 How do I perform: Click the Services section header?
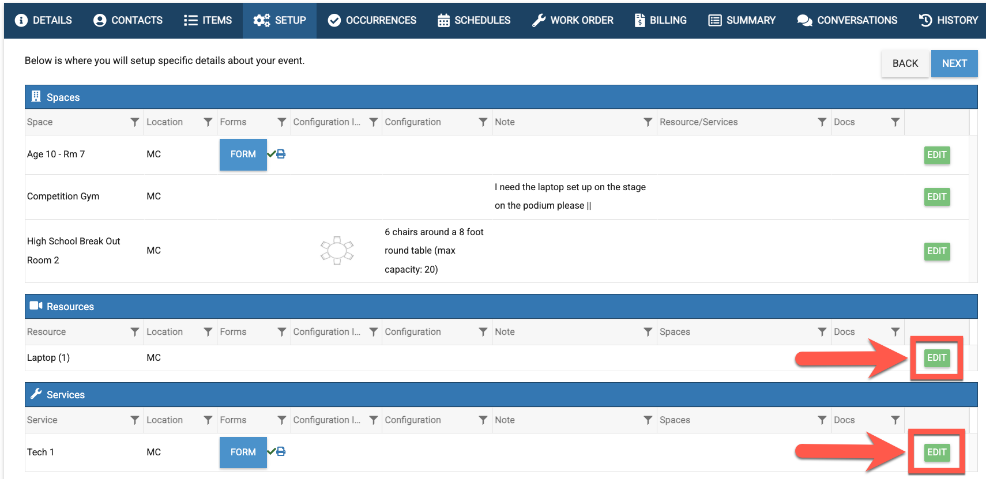501,395
